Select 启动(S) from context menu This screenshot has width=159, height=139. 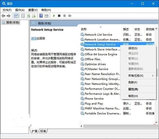tap(132, 48)
